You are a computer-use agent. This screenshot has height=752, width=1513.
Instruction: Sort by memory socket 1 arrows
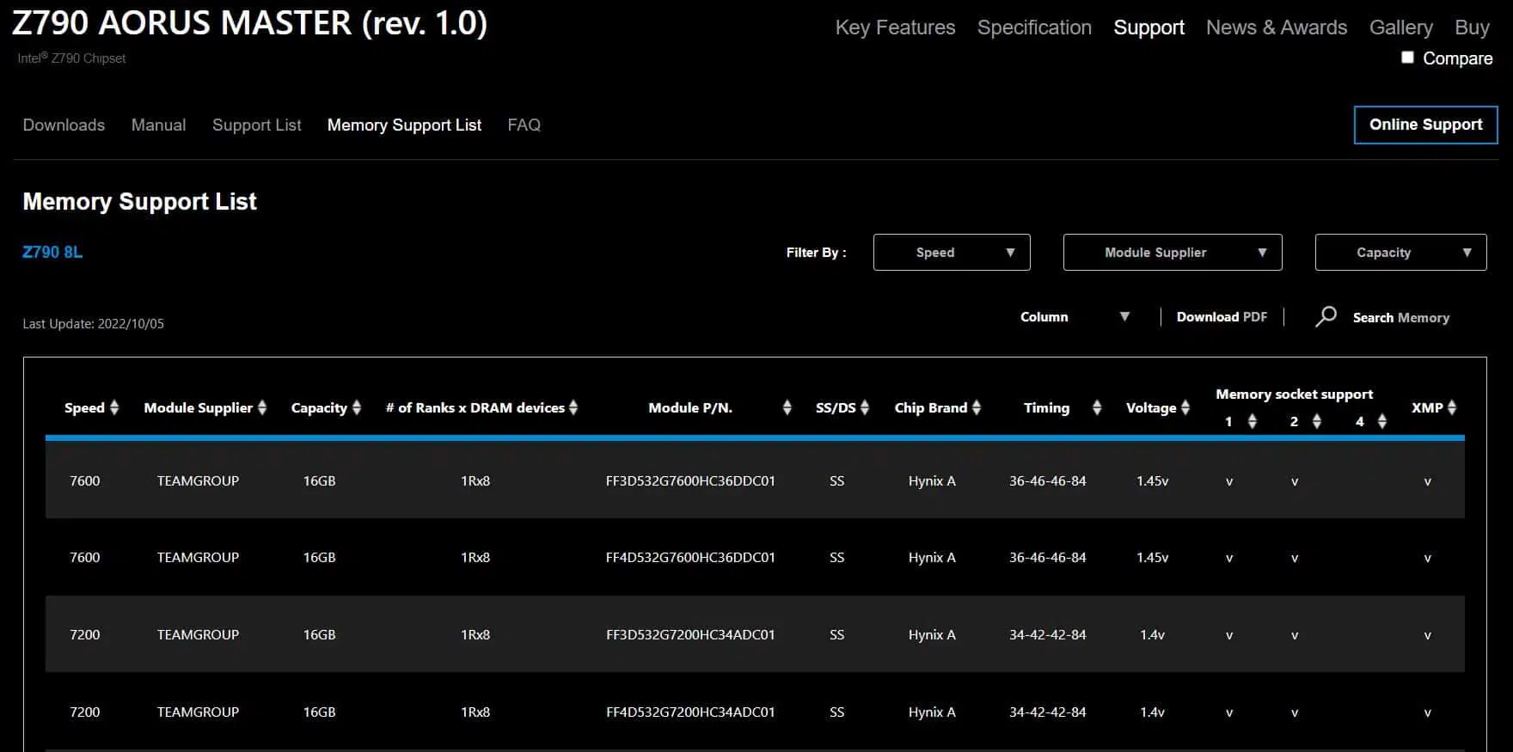[1253, 421]
